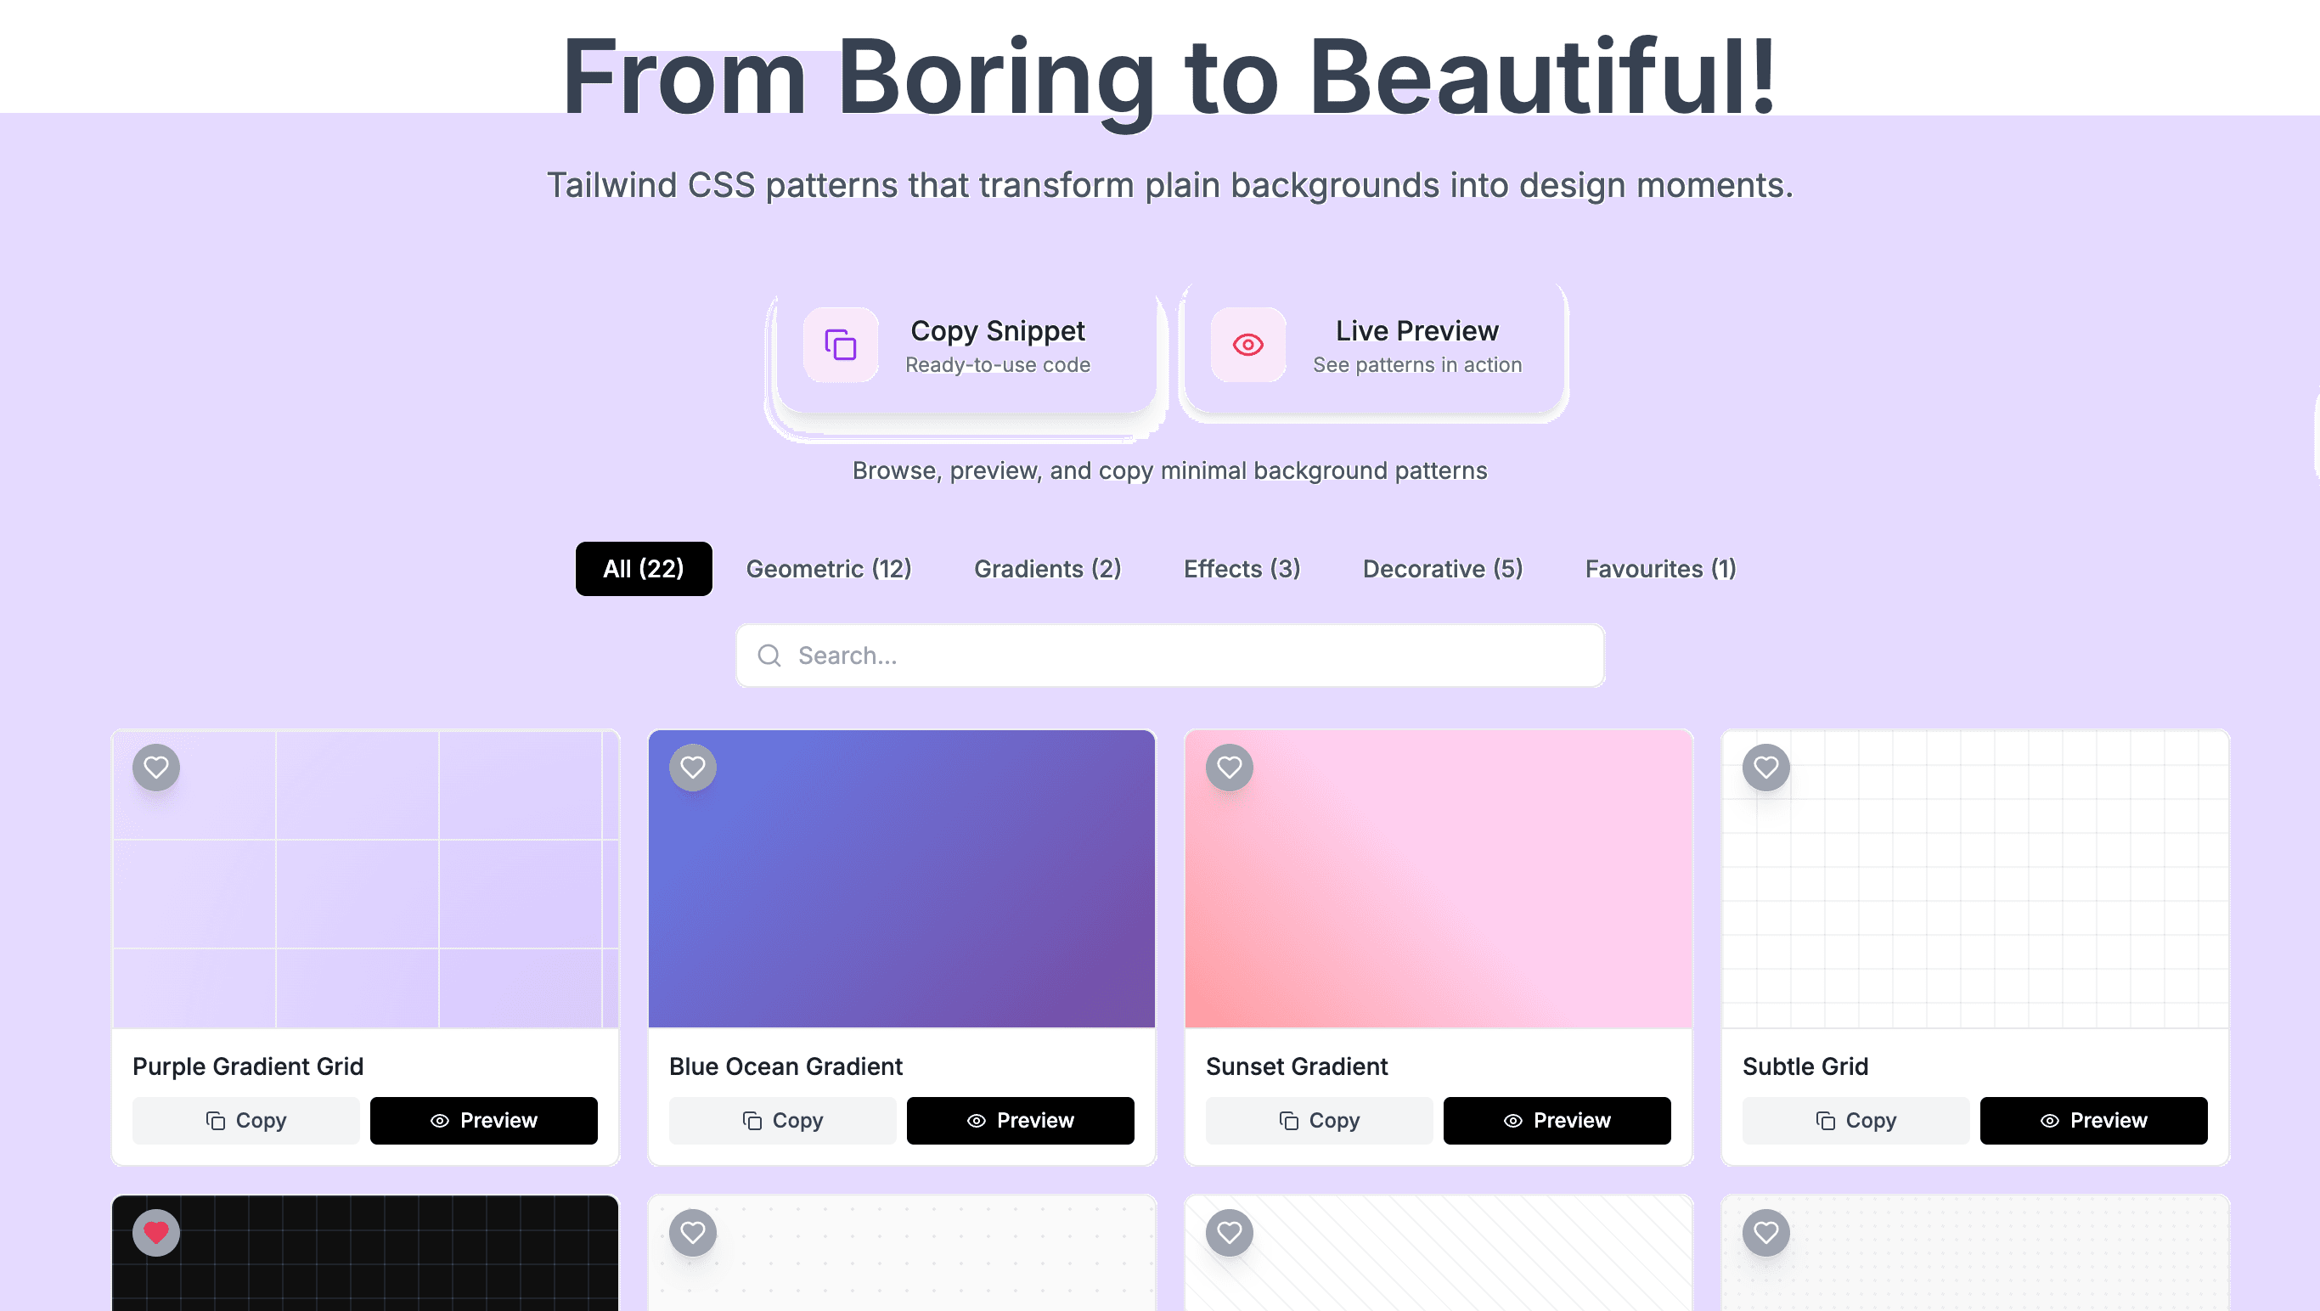
Task: Copy the Purple Gradient Grid code
Action: pyautogui.click(x=246, y=1120)
